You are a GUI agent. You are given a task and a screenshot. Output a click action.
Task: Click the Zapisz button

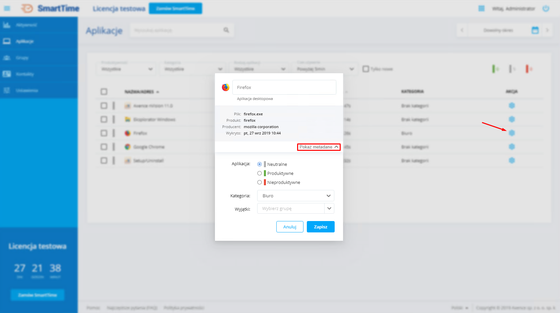tap(320, 227)
